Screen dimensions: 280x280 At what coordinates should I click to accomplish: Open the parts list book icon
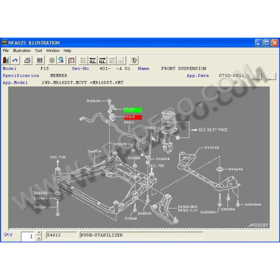pos(71,60)
